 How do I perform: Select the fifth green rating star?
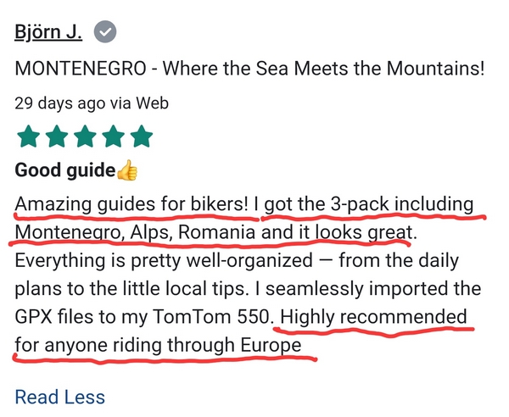[142, 136]
